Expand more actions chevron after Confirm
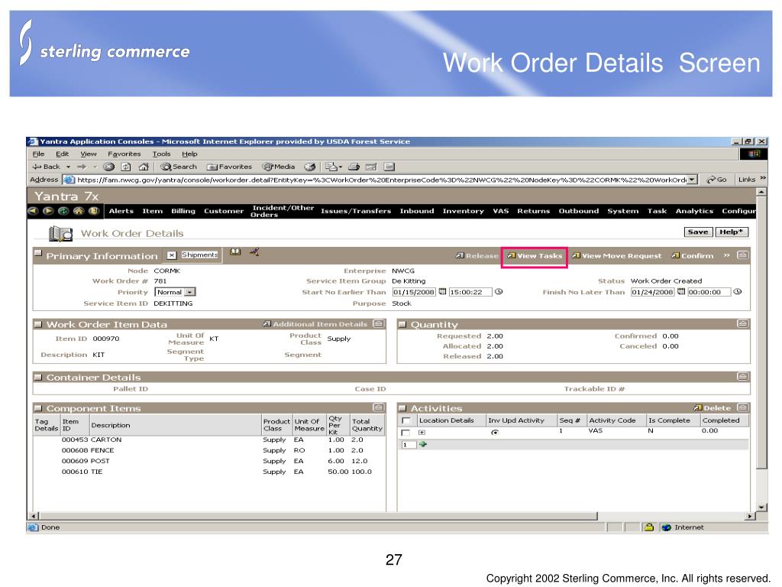This screenshot has width=782, height=587. [x=727, y=255]
